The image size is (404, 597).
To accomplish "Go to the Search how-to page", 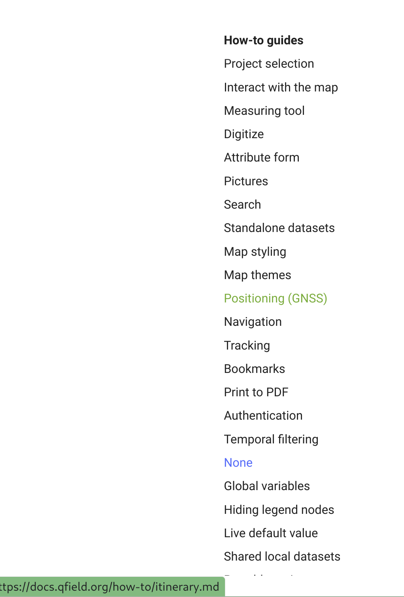I will pyautogui.click(x=242, y=205).
